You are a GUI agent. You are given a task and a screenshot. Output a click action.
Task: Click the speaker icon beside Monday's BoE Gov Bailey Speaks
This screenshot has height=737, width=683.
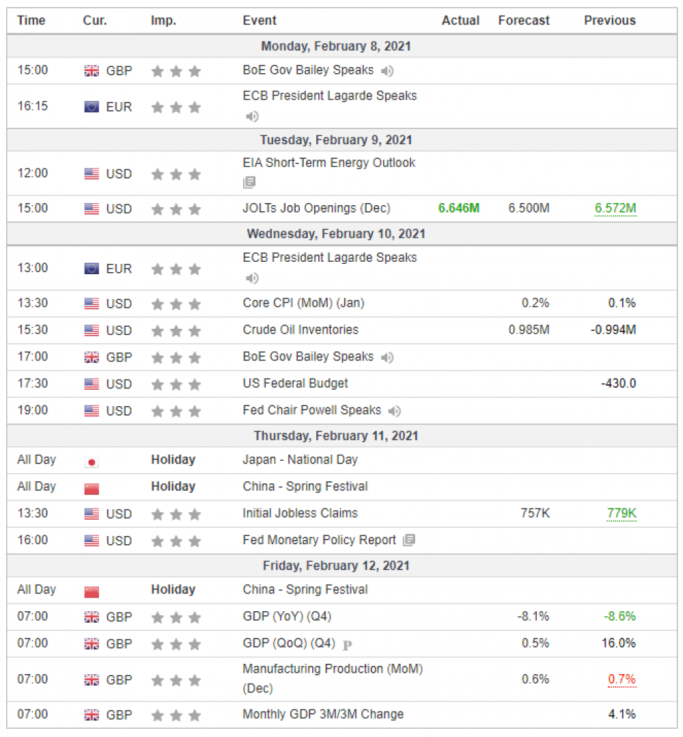coord(387,71)
